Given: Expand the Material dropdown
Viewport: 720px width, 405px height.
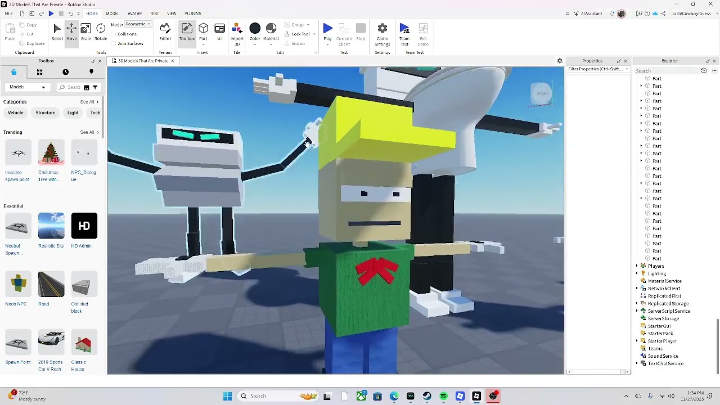Looking at the screenshot, I should tap(271, 45).
